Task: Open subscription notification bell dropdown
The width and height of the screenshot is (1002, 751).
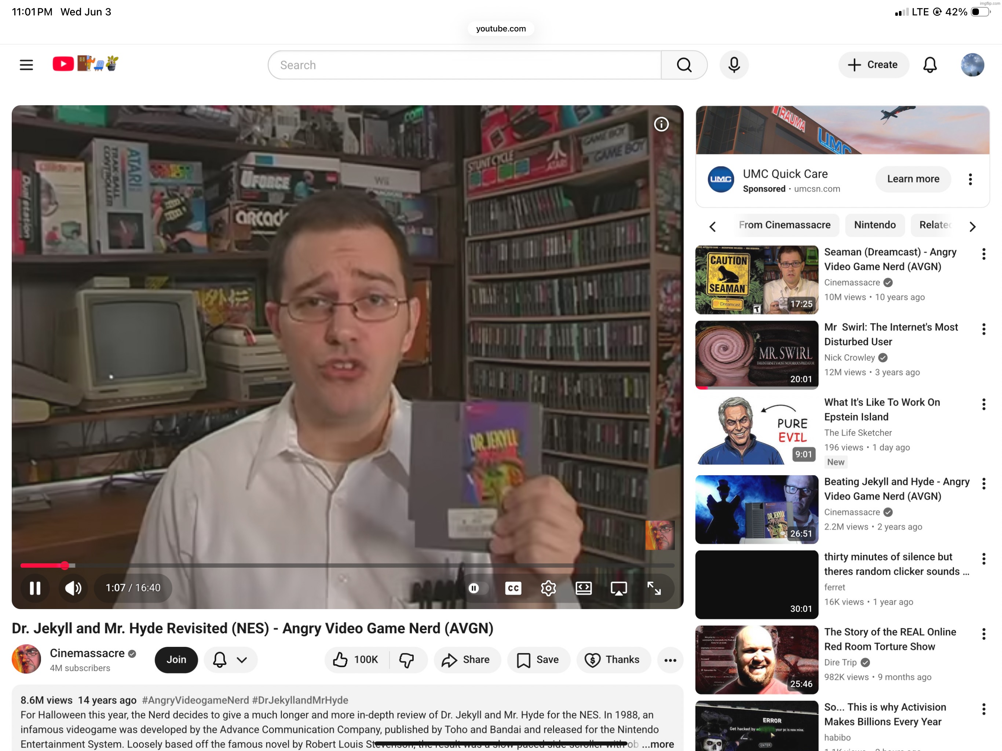Action: [x=231, y=659]
